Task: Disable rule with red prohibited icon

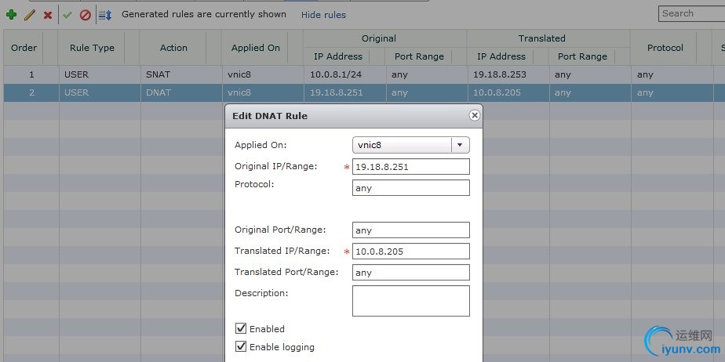Action: tap(85, 15)
